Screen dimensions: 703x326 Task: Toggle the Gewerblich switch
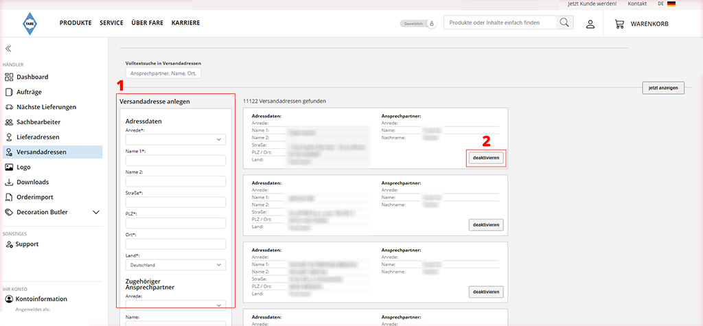point(431,23)
